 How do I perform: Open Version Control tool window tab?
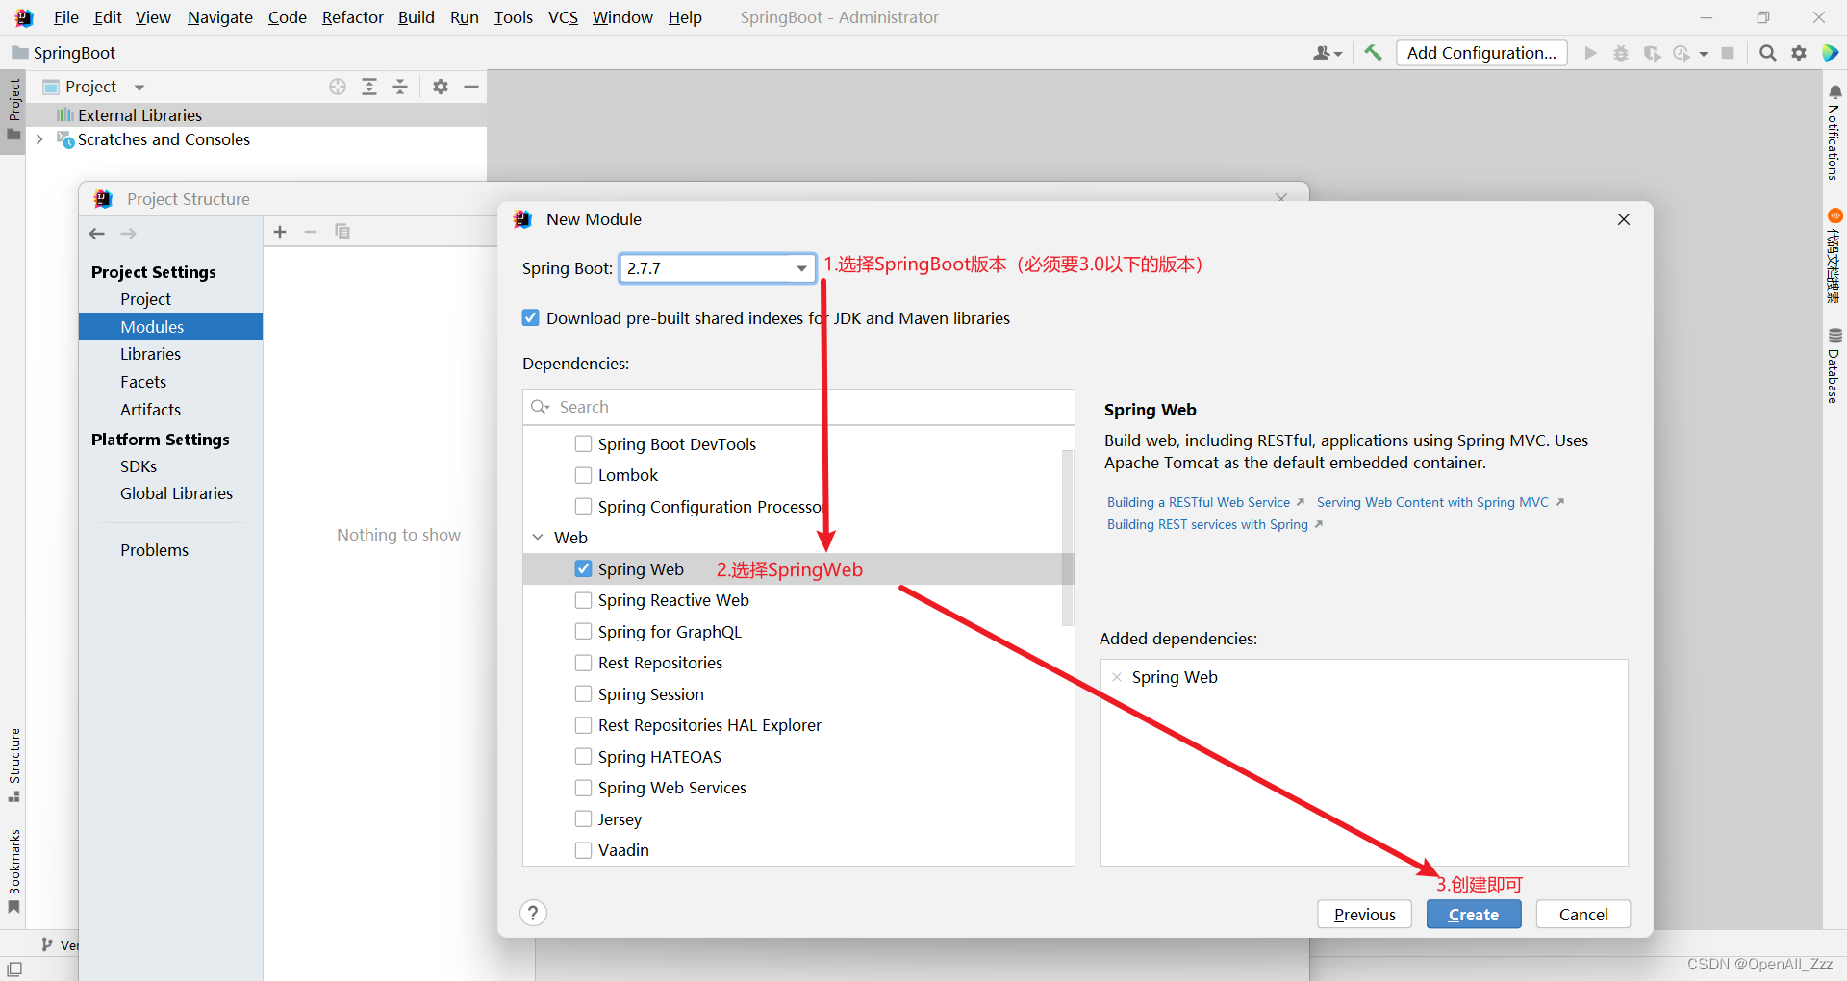(60, 944)
